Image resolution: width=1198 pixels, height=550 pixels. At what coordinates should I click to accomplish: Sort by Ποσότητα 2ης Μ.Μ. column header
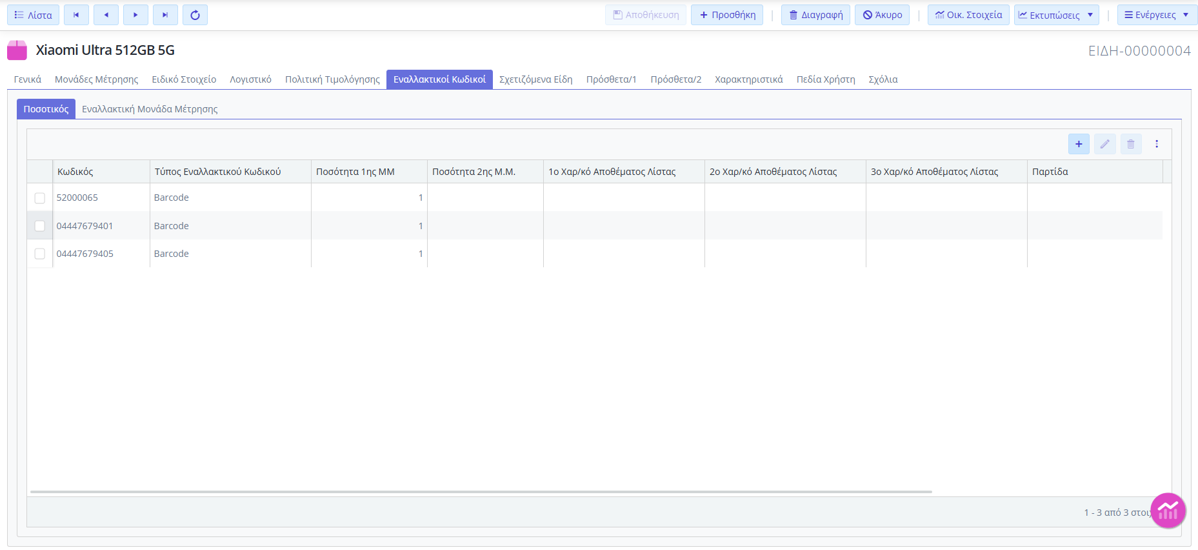(x=485, y=172)
